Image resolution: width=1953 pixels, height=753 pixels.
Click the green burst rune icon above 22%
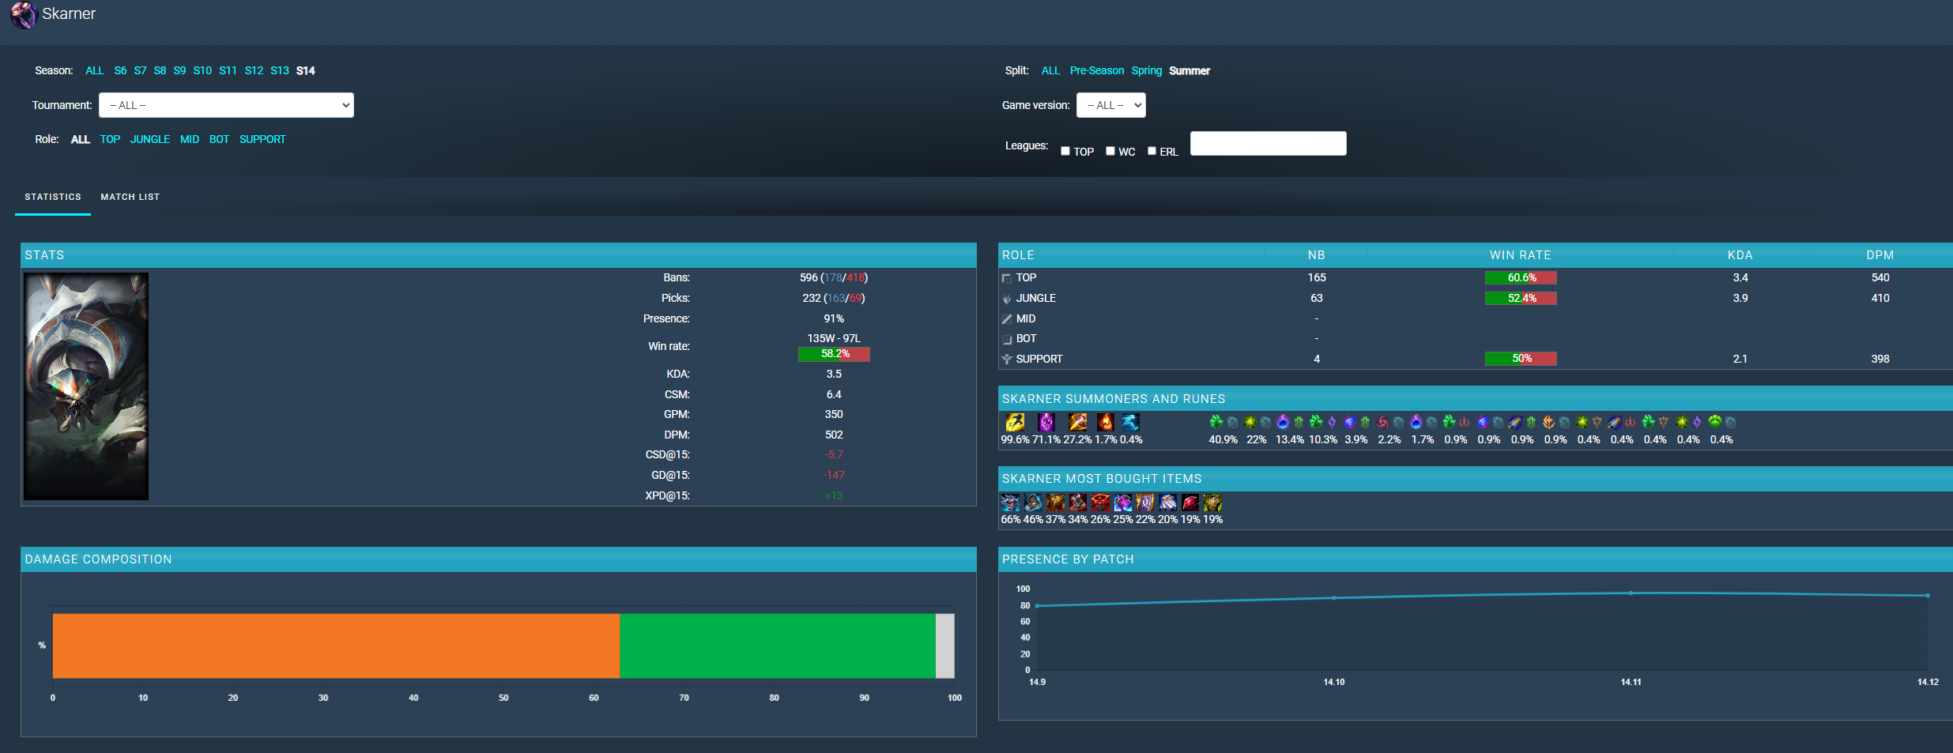(x=1250, y=422)
